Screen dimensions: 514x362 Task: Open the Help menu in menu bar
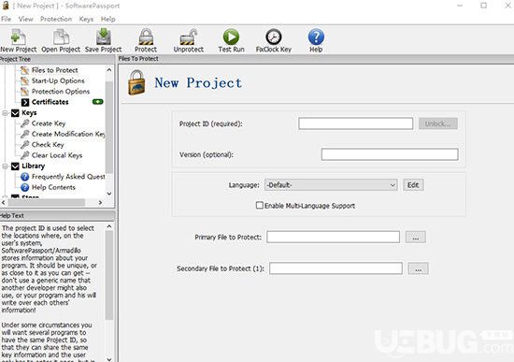(107, 19)
